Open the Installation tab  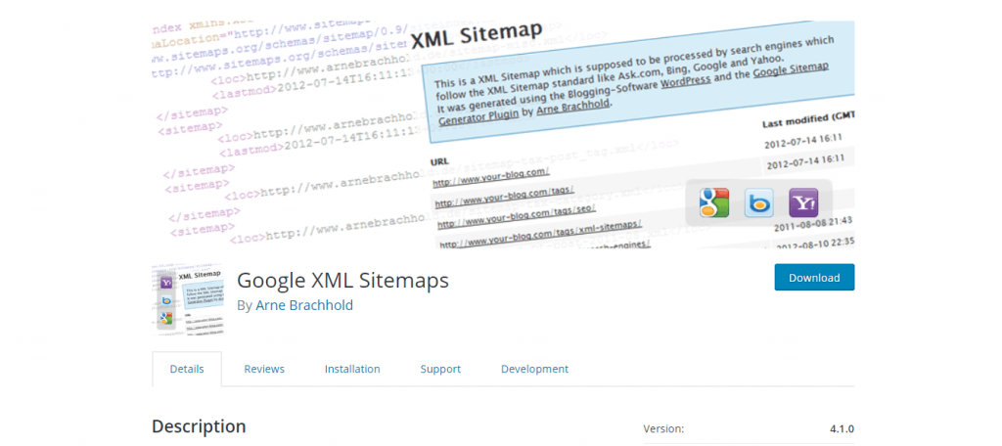click(352, 369)
